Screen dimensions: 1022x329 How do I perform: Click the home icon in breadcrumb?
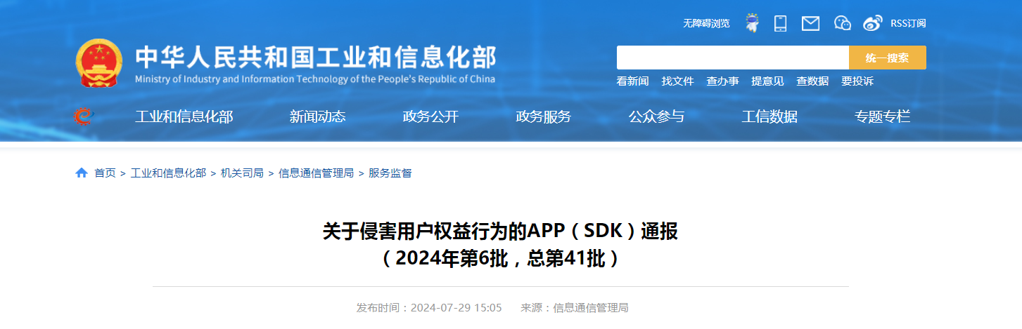tap(82, 173)
